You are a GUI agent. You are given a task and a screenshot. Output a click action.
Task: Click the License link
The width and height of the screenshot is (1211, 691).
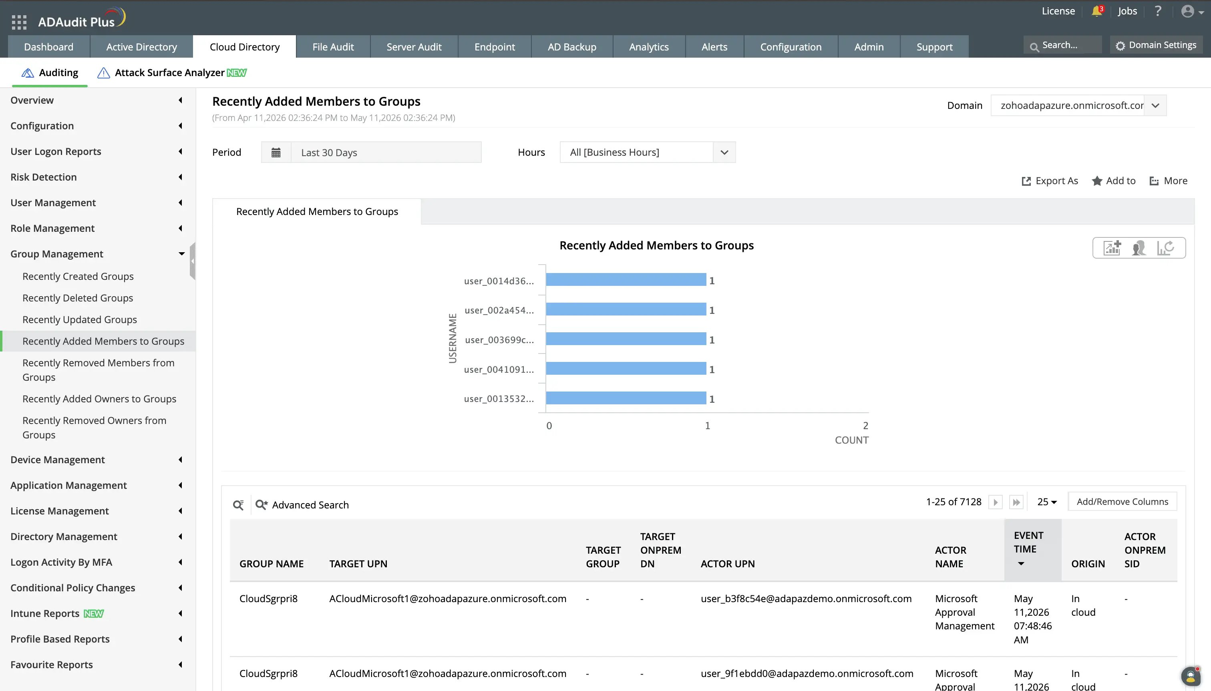pyautogui.click(x=1058, y=11)
